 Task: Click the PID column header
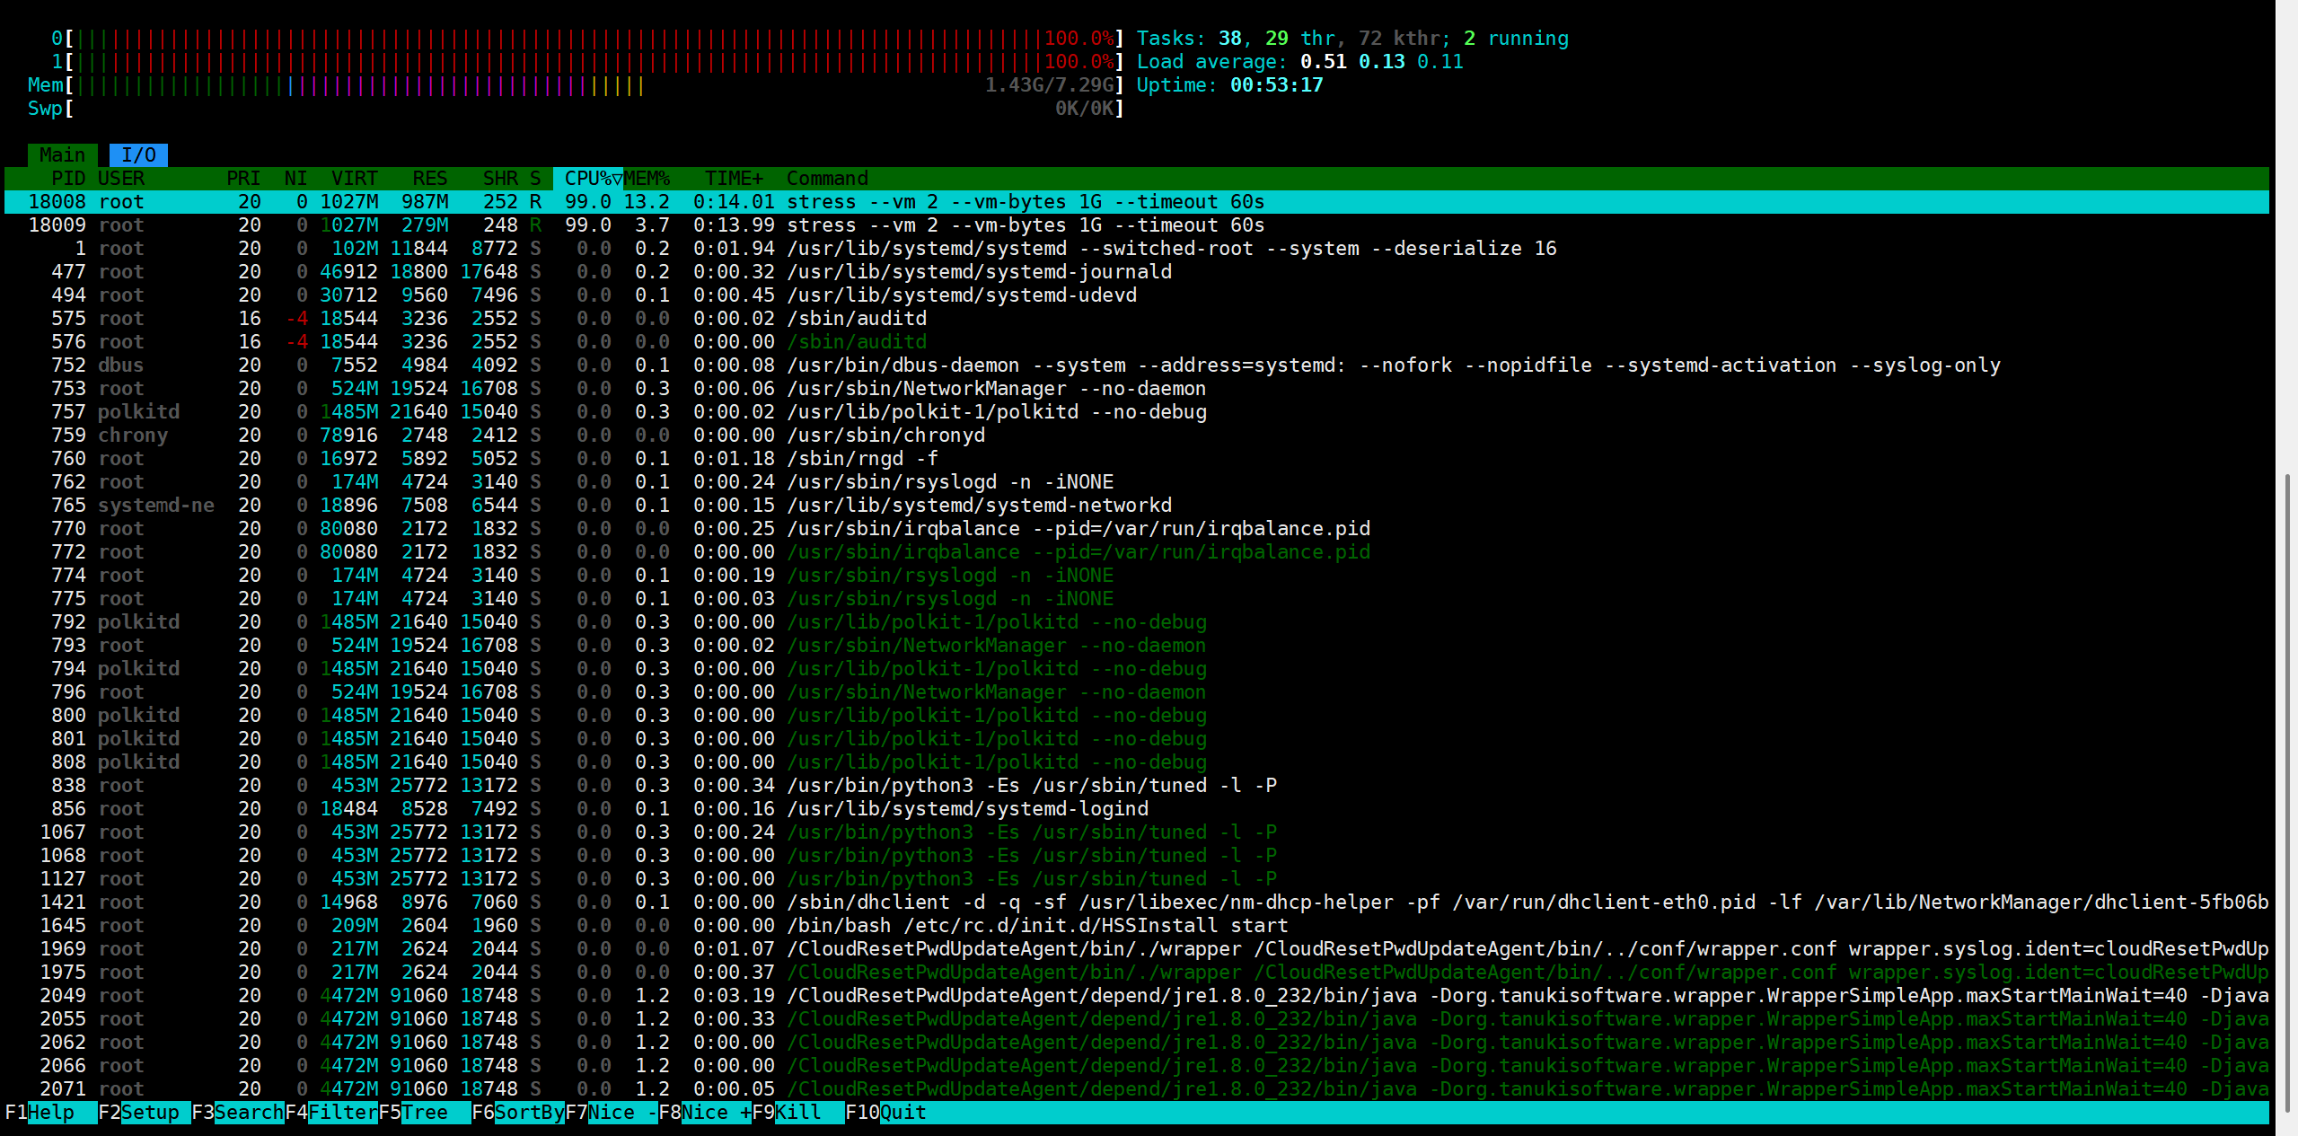68,178
